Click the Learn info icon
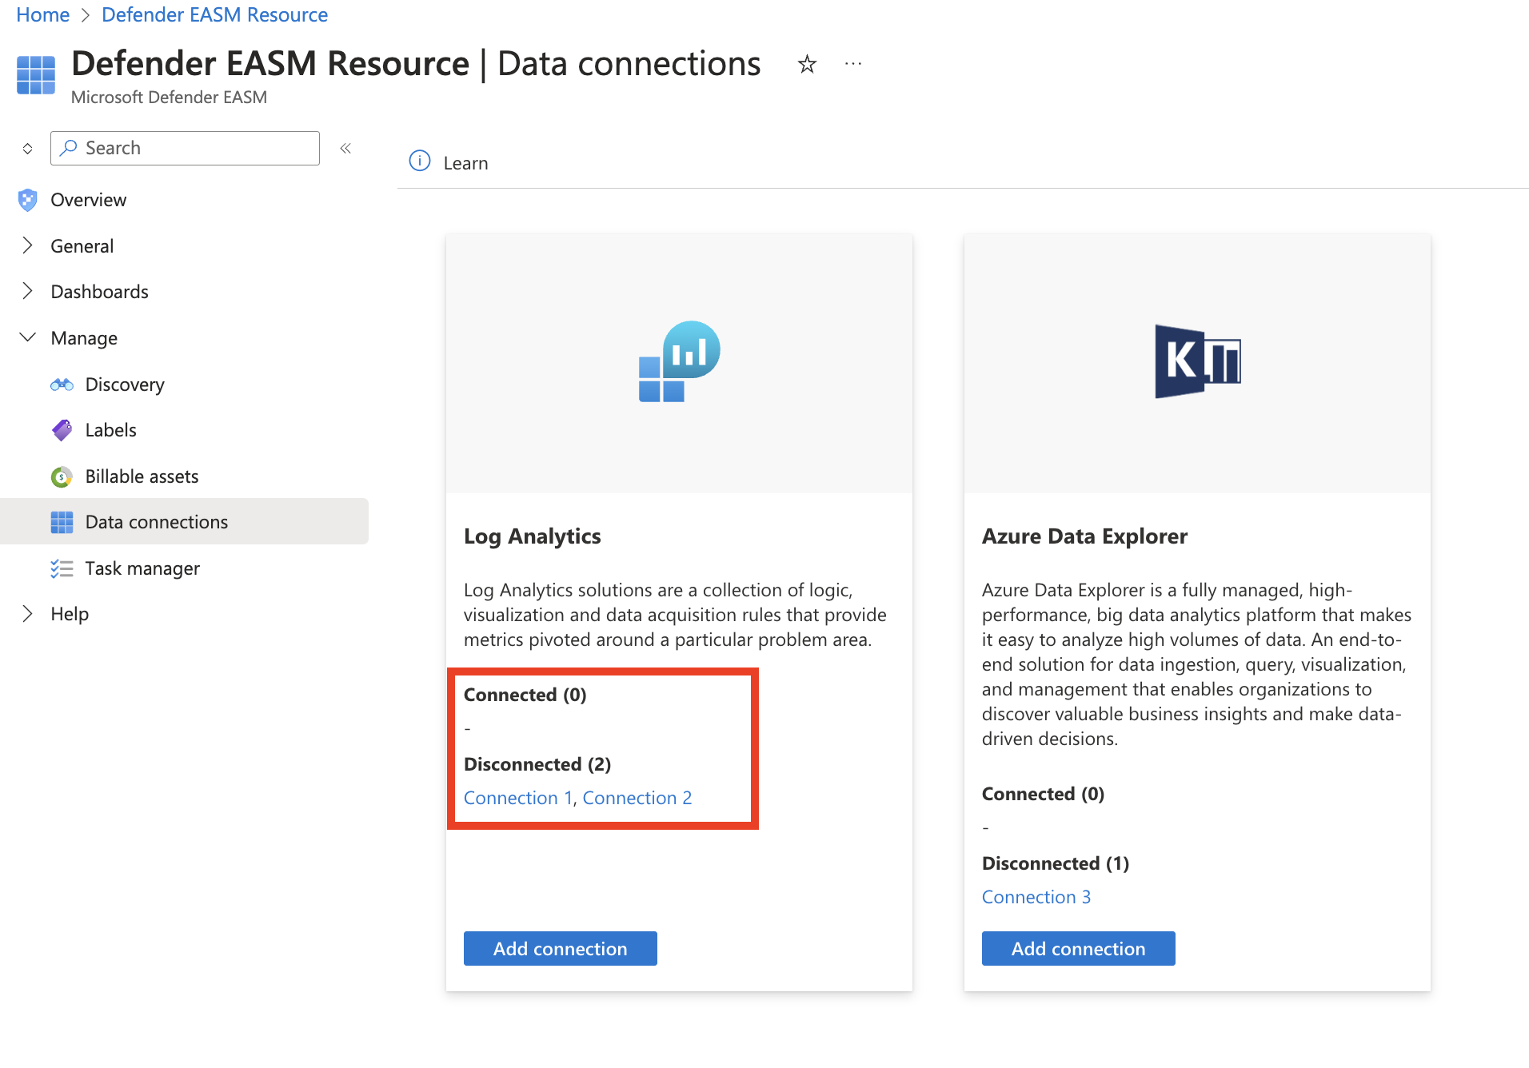 pos(419,161)
